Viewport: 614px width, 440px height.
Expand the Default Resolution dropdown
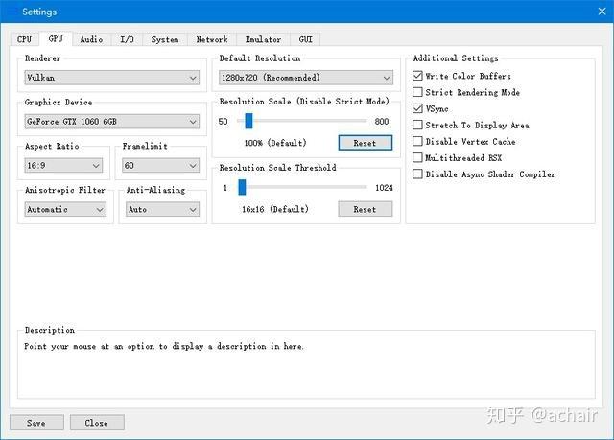(306, 78)
